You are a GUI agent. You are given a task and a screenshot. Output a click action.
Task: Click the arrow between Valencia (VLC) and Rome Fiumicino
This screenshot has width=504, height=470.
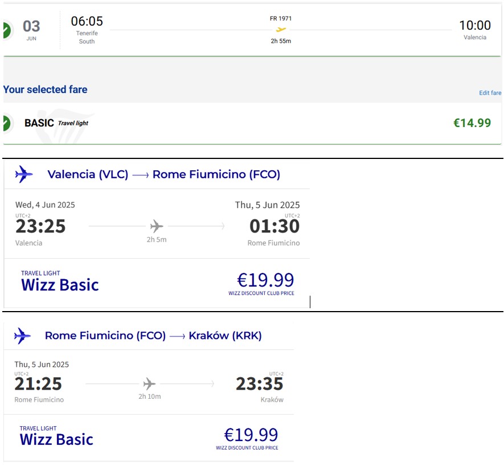[x=141, y=175]
